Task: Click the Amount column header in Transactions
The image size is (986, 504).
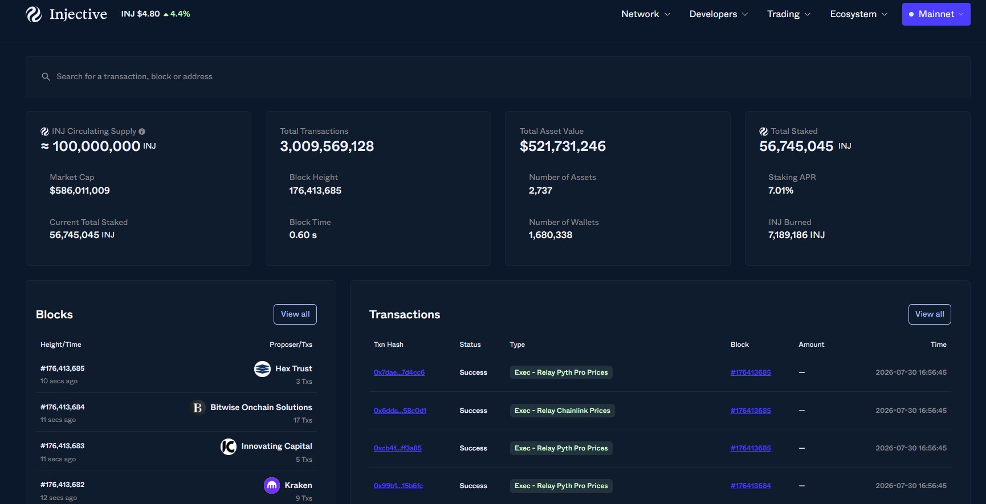Action: tap(812, 345)
